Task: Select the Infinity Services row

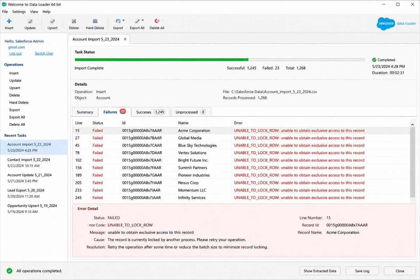Action: coord(241,198)
